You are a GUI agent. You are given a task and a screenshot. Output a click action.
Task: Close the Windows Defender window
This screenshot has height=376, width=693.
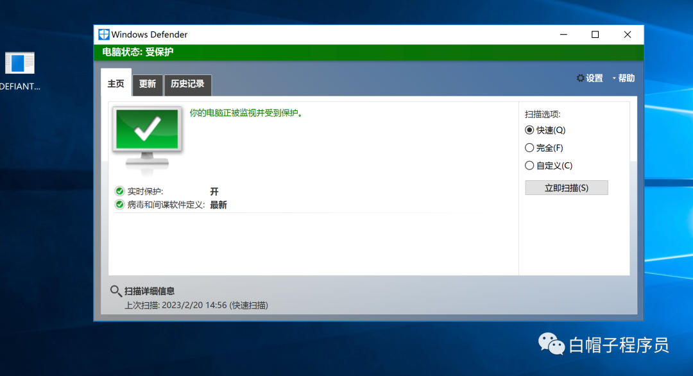coord(627,35)
